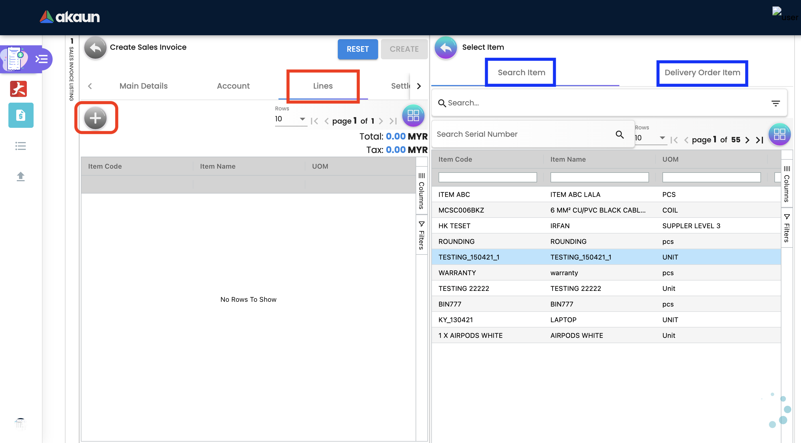801x443 pixels.
Task: Go to next page of items
Action: click(x=747, y=140)
